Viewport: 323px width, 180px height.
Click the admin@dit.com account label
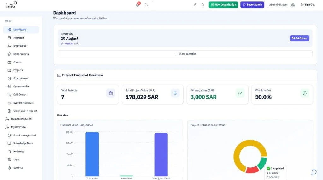tap(278, 5)
